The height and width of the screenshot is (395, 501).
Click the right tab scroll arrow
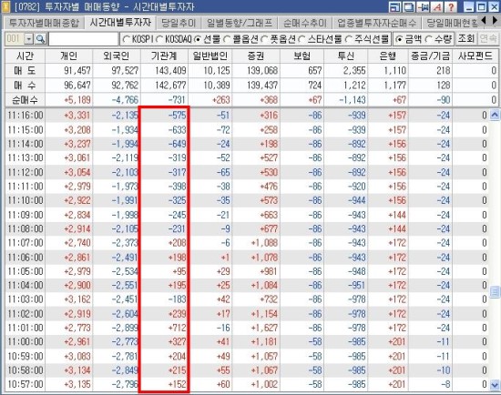pos(495,21)
